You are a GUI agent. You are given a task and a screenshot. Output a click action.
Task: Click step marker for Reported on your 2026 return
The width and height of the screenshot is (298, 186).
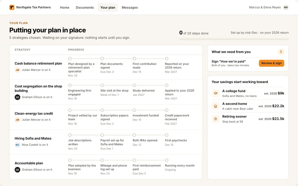[167, 59]
